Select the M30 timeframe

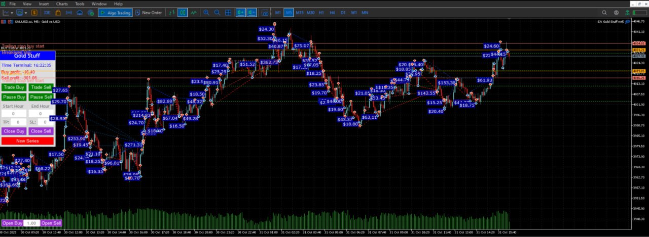pos(311,13)
